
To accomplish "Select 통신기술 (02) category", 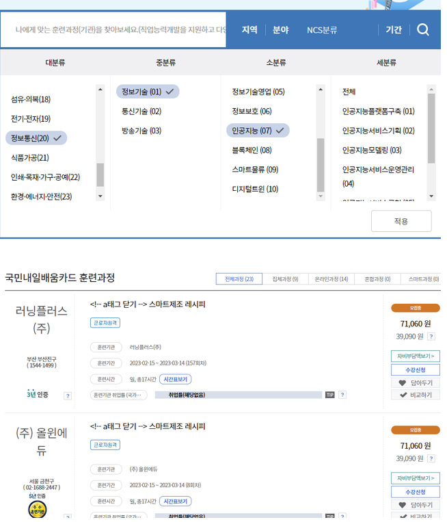I will click(141, 112).
